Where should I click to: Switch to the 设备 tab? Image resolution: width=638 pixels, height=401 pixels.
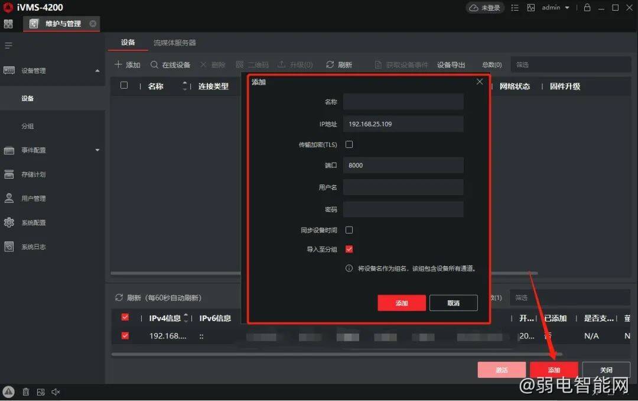coord(128,43)
